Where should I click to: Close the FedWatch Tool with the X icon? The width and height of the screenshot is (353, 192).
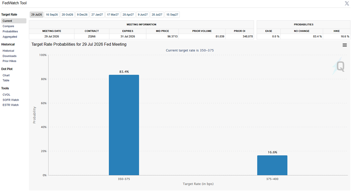click(347, 3)
